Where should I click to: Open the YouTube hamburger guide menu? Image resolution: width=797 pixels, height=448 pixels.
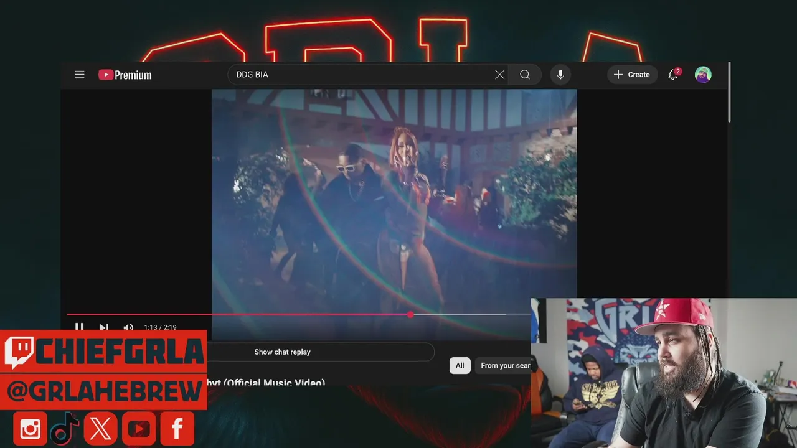[x=79, y=75]
